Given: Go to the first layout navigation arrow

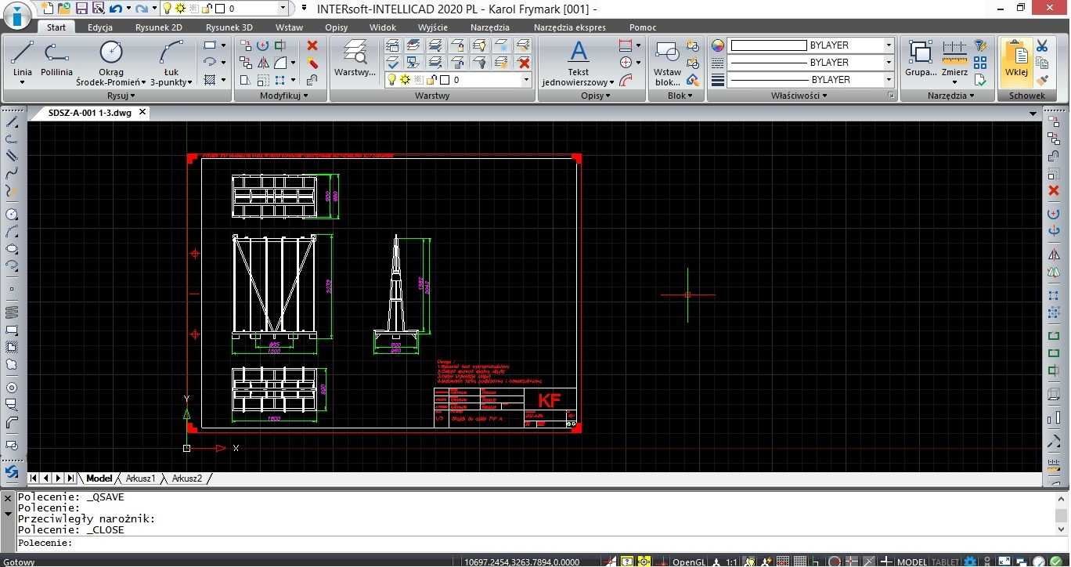Looking at the screenshot, I should point(33,479).
